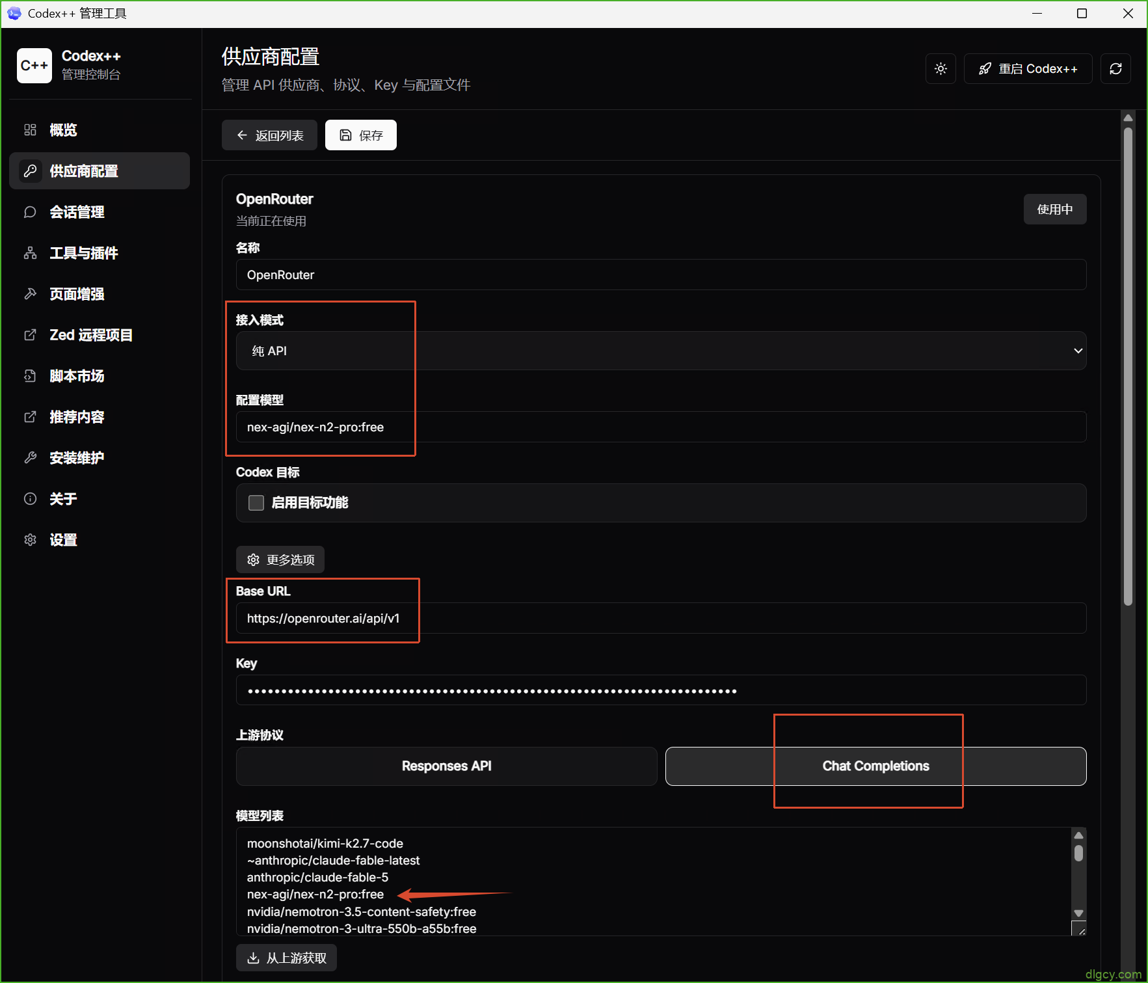Click the 当前正在使用 status text
Screen dimensions: 1148x983
[x=271, y=221]
